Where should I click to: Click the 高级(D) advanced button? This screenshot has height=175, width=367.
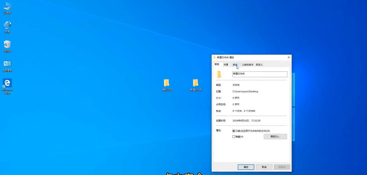click(x=275, y=136)
